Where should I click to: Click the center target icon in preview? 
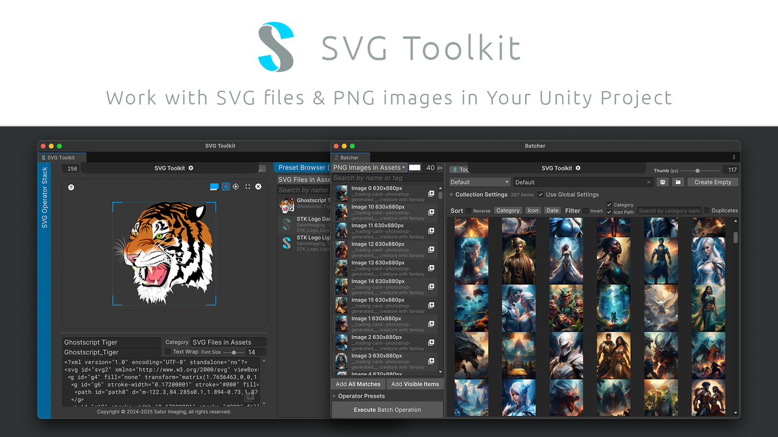[236, 186]
